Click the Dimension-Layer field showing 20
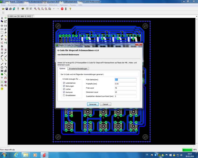Image resolution: width=198 pixels, height=158 pixels. coord(125,92)
